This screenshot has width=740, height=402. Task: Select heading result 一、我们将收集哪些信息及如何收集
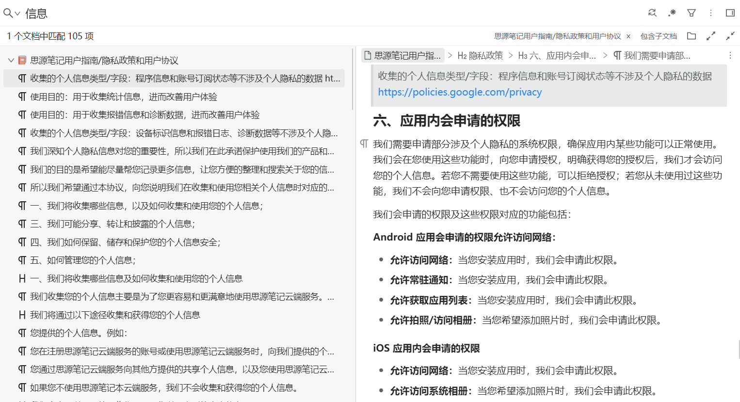pos(174,279)
